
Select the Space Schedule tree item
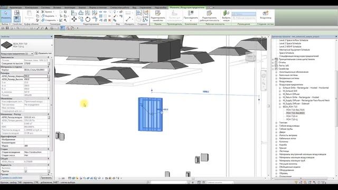point(286,53)
